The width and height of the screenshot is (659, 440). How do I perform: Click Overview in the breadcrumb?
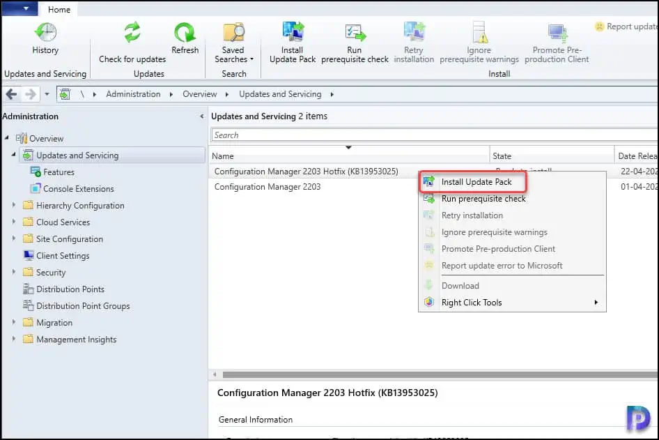tap(200, 94)
